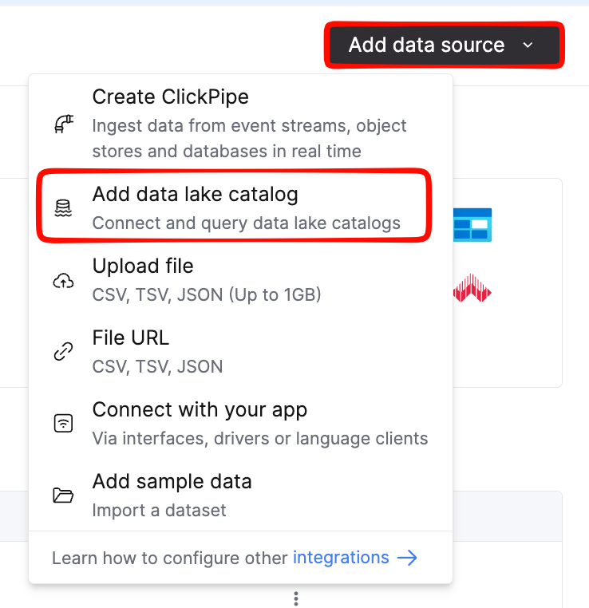Click the wifi app connection icon
The image size is (589, 608).
63,423
